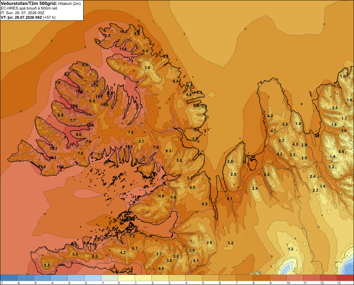Click the 6.3 temperature value
The image size is (354, 285).
tap(169, 151)
